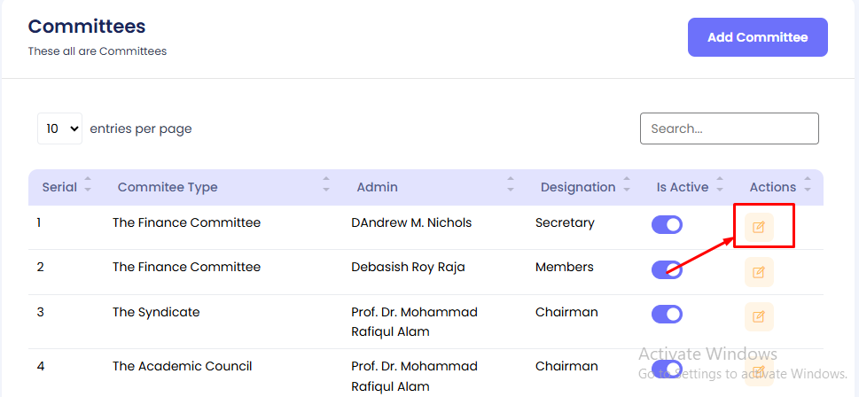
Task: Switch off The Academic Council active toggle
Action: (667, 368)
